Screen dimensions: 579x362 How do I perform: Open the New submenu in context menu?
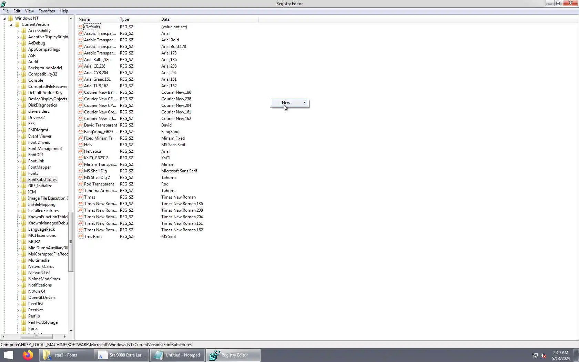pos(289,103)
